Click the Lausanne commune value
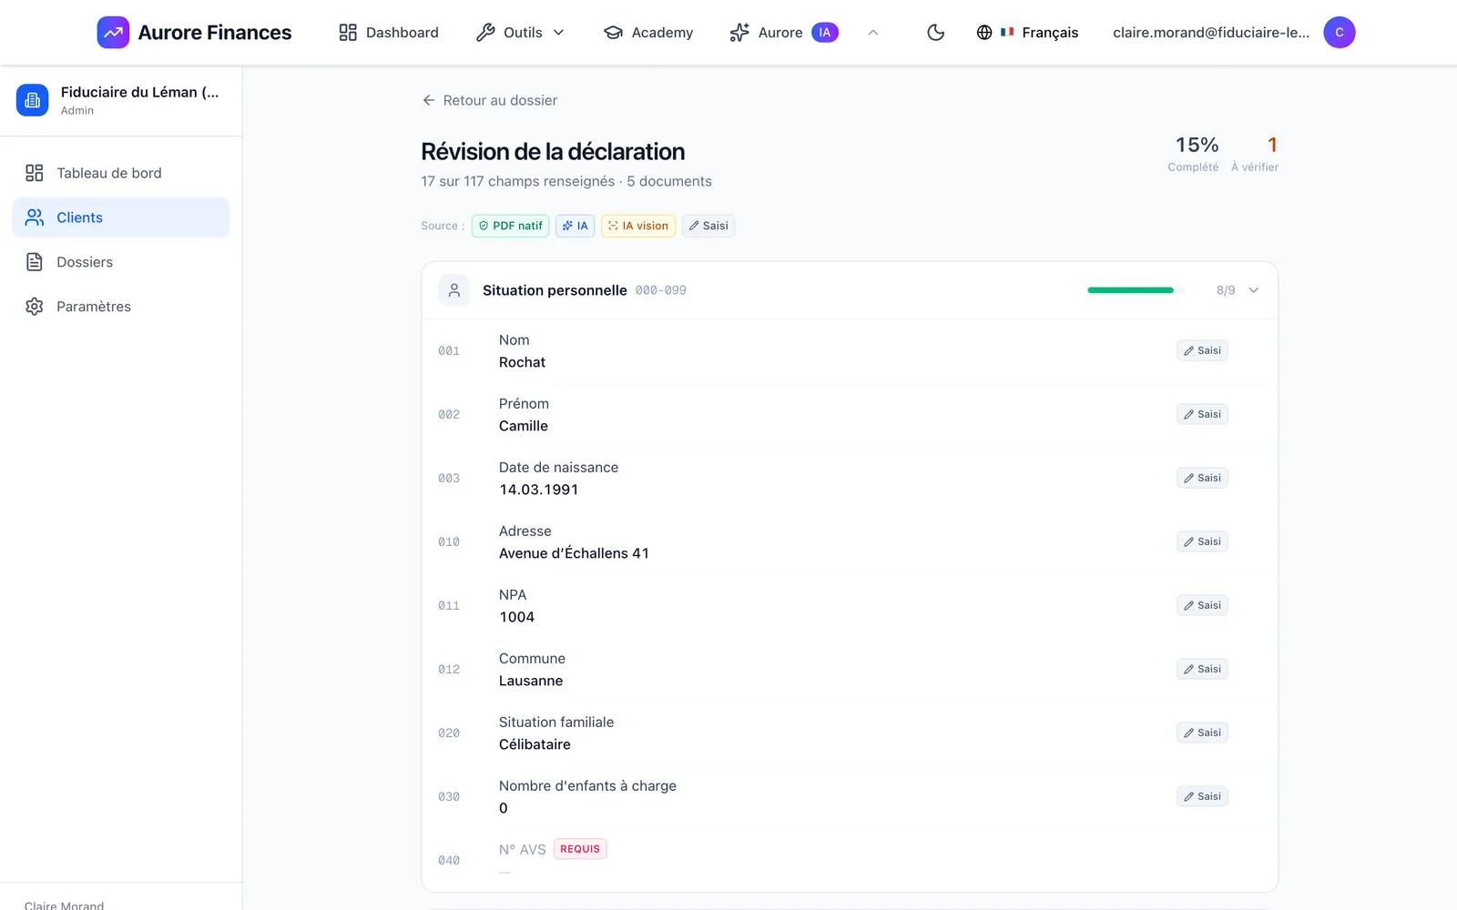1457x910 pixels. pos(531,681)
